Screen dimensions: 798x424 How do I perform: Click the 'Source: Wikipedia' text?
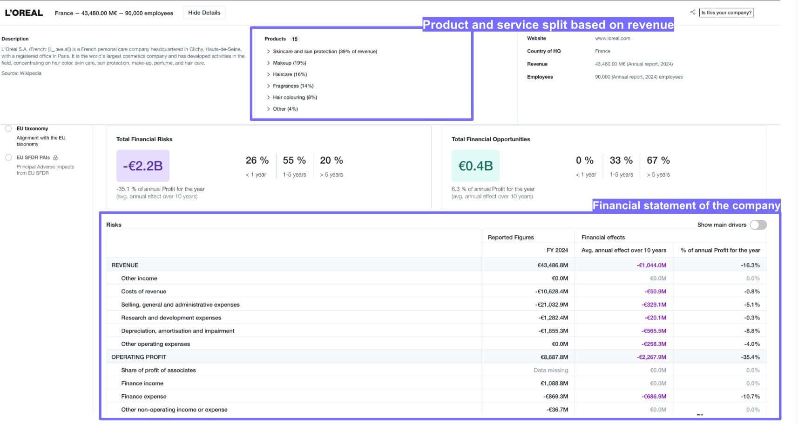pyautogui.click(x=21, y=73)
